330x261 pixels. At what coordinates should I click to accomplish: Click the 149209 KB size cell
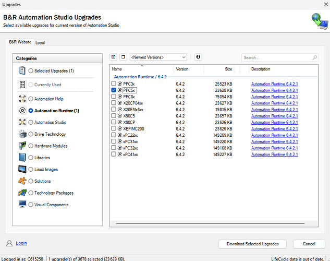pyautogui.click(x=223, y=135)
